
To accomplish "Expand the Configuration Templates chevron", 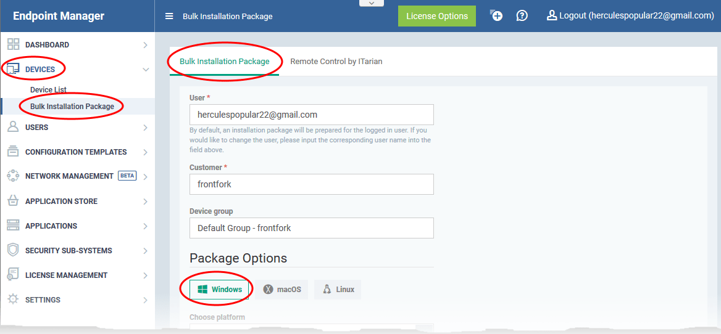I will 145,152.
